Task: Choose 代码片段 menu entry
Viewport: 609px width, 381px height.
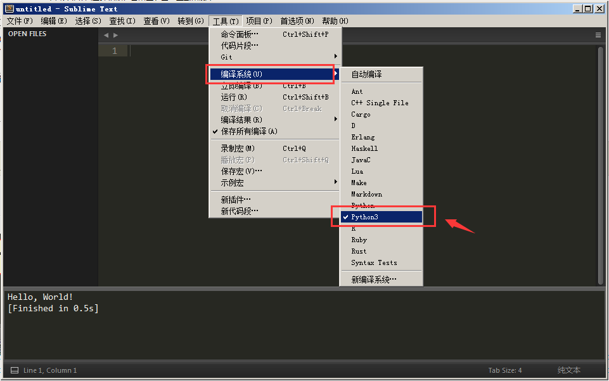Action: pyautogui.click(x=274, y=46)
